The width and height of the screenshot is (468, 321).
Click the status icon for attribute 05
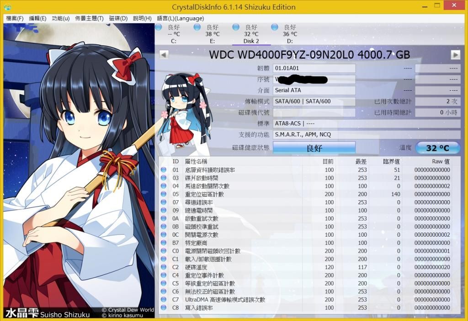(x=164, y=194)
